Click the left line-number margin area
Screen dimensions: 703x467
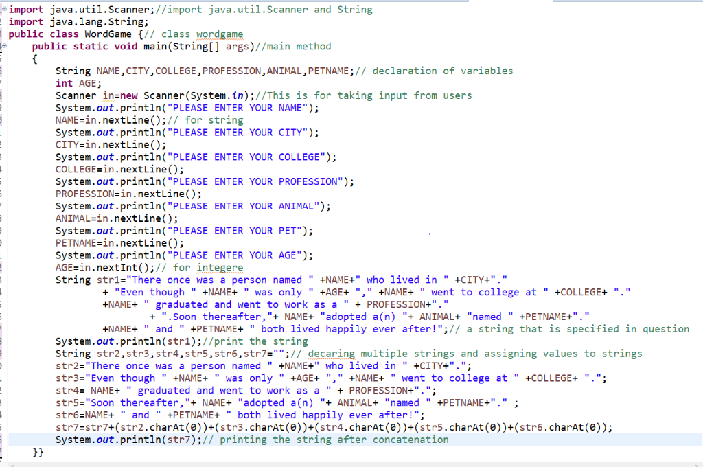pyautogui.click(x=2, y=206)
